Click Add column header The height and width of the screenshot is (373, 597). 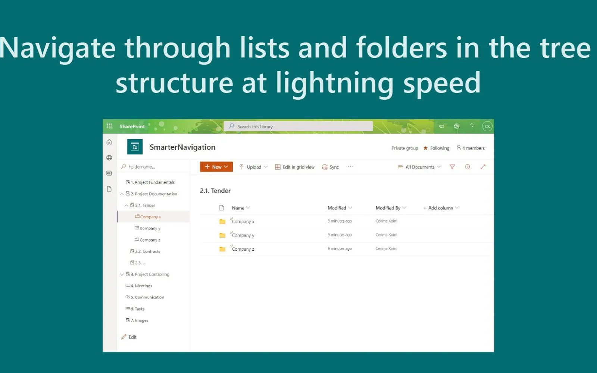click(x=441, y=208)
